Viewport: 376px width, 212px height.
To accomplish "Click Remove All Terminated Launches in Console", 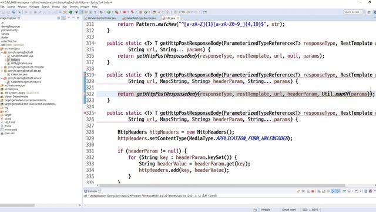I will pos(308,191).
